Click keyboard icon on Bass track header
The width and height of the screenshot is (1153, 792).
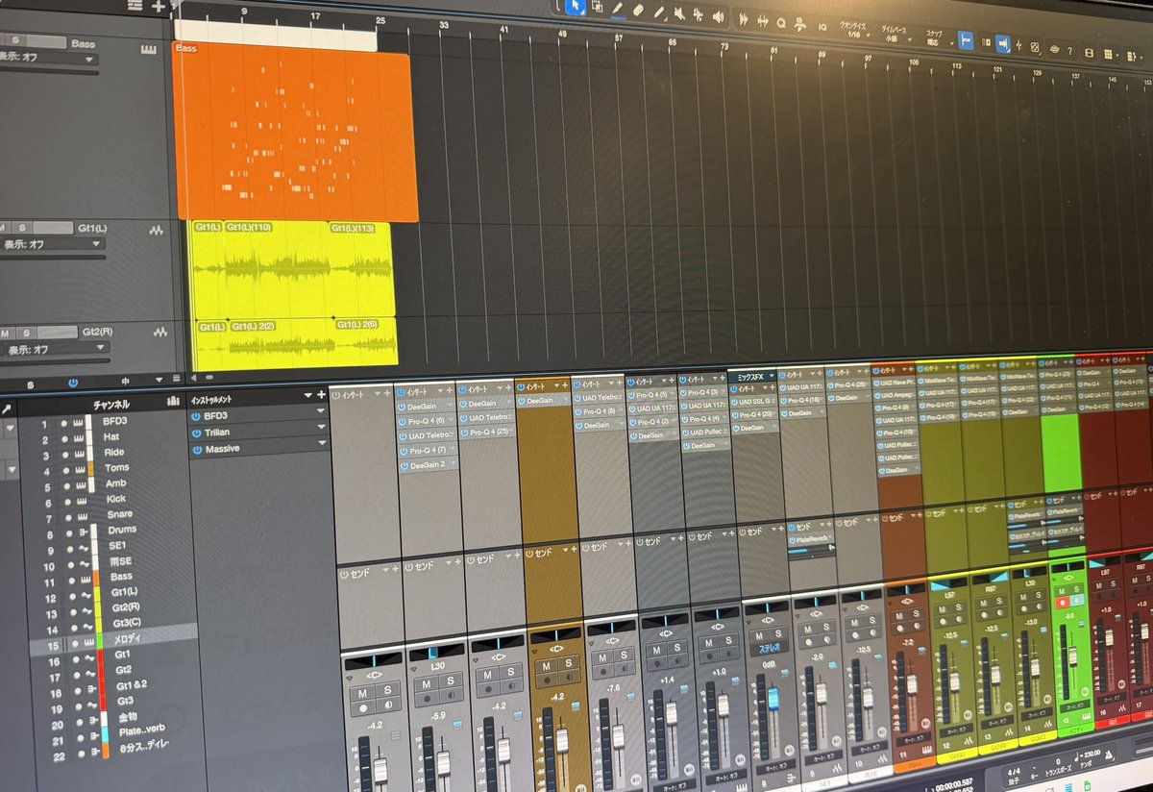coord(148,50)
